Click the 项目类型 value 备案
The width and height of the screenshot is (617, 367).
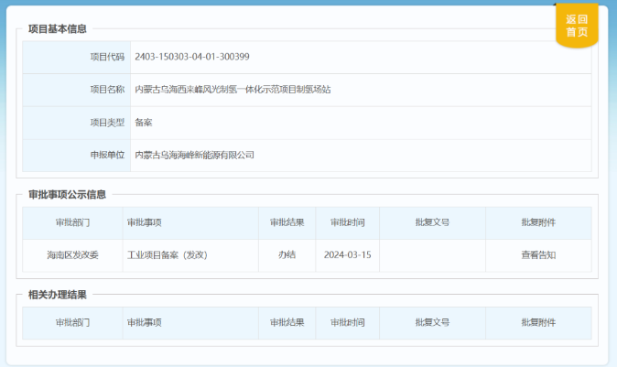click(x=144, y=123)
